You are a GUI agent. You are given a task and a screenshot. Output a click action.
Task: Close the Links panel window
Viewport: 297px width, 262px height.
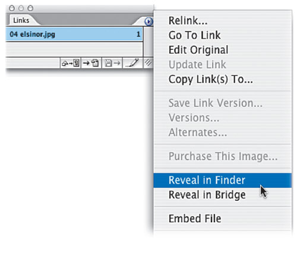tap(12, 8)
